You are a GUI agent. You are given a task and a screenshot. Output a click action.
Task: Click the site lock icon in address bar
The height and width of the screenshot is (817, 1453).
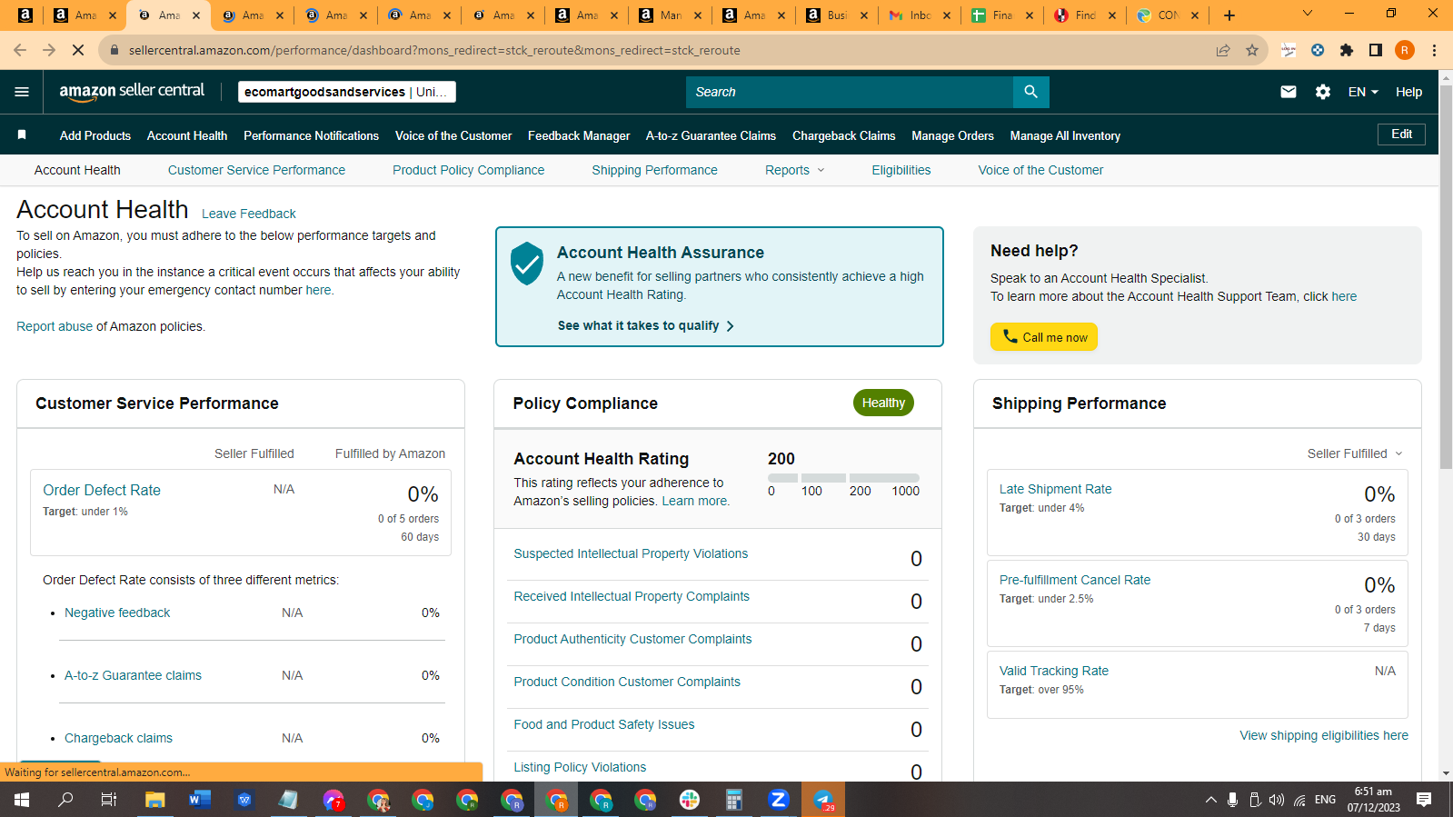(114, 50)
